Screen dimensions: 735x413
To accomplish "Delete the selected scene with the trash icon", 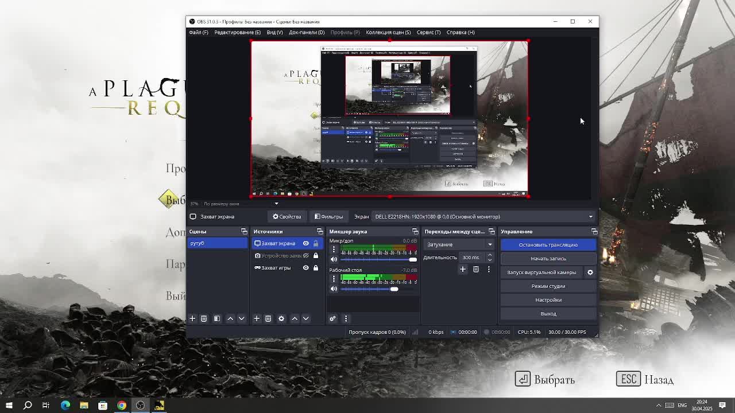I will click(203, 318).
